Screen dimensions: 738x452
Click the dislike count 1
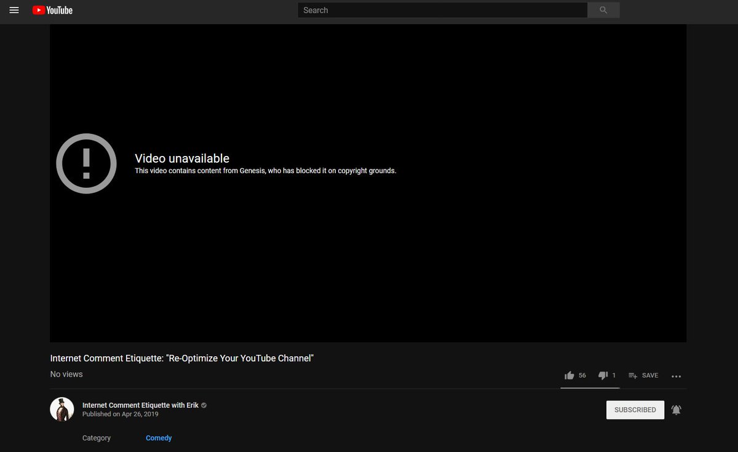tap(614, 375)
